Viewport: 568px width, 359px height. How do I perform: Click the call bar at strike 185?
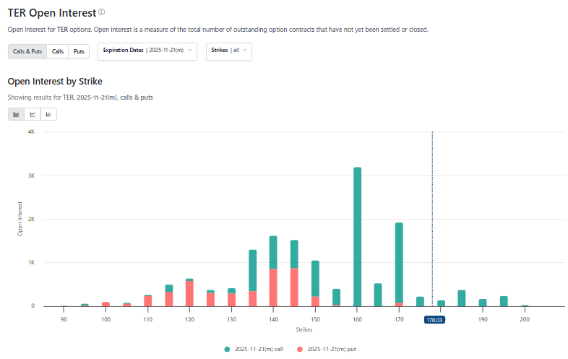462,298
